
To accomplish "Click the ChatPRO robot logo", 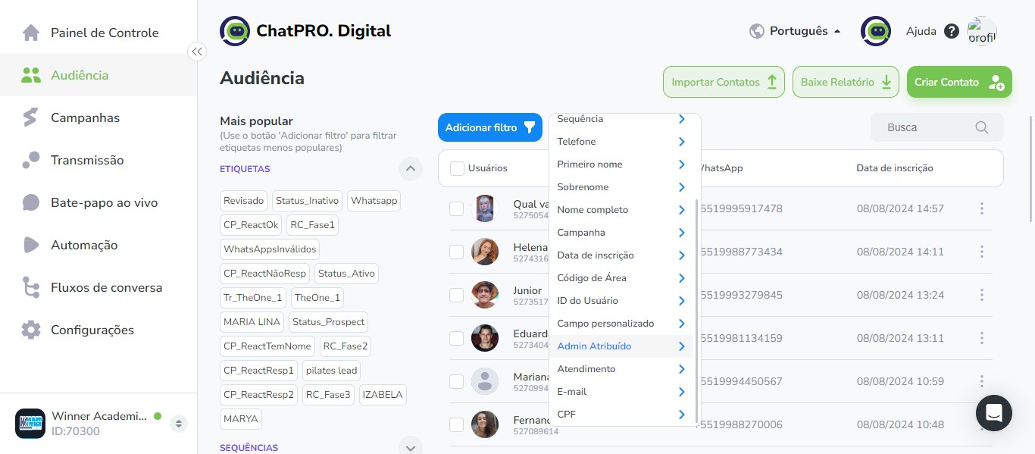I will [235, 31].
